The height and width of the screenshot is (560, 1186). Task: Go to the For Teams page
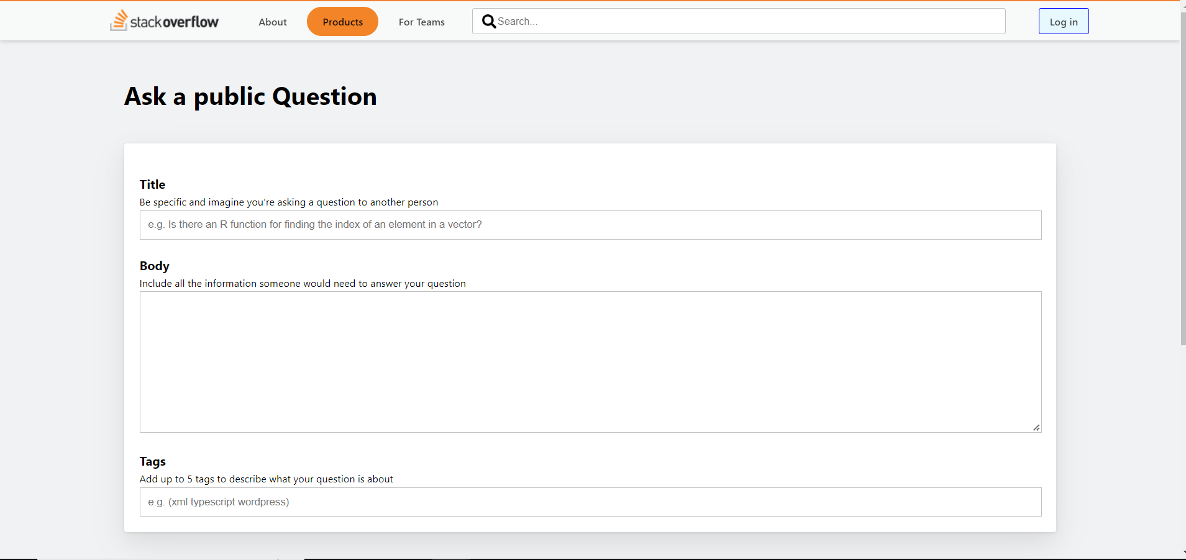pyautogui.click(x=421, y=22)
